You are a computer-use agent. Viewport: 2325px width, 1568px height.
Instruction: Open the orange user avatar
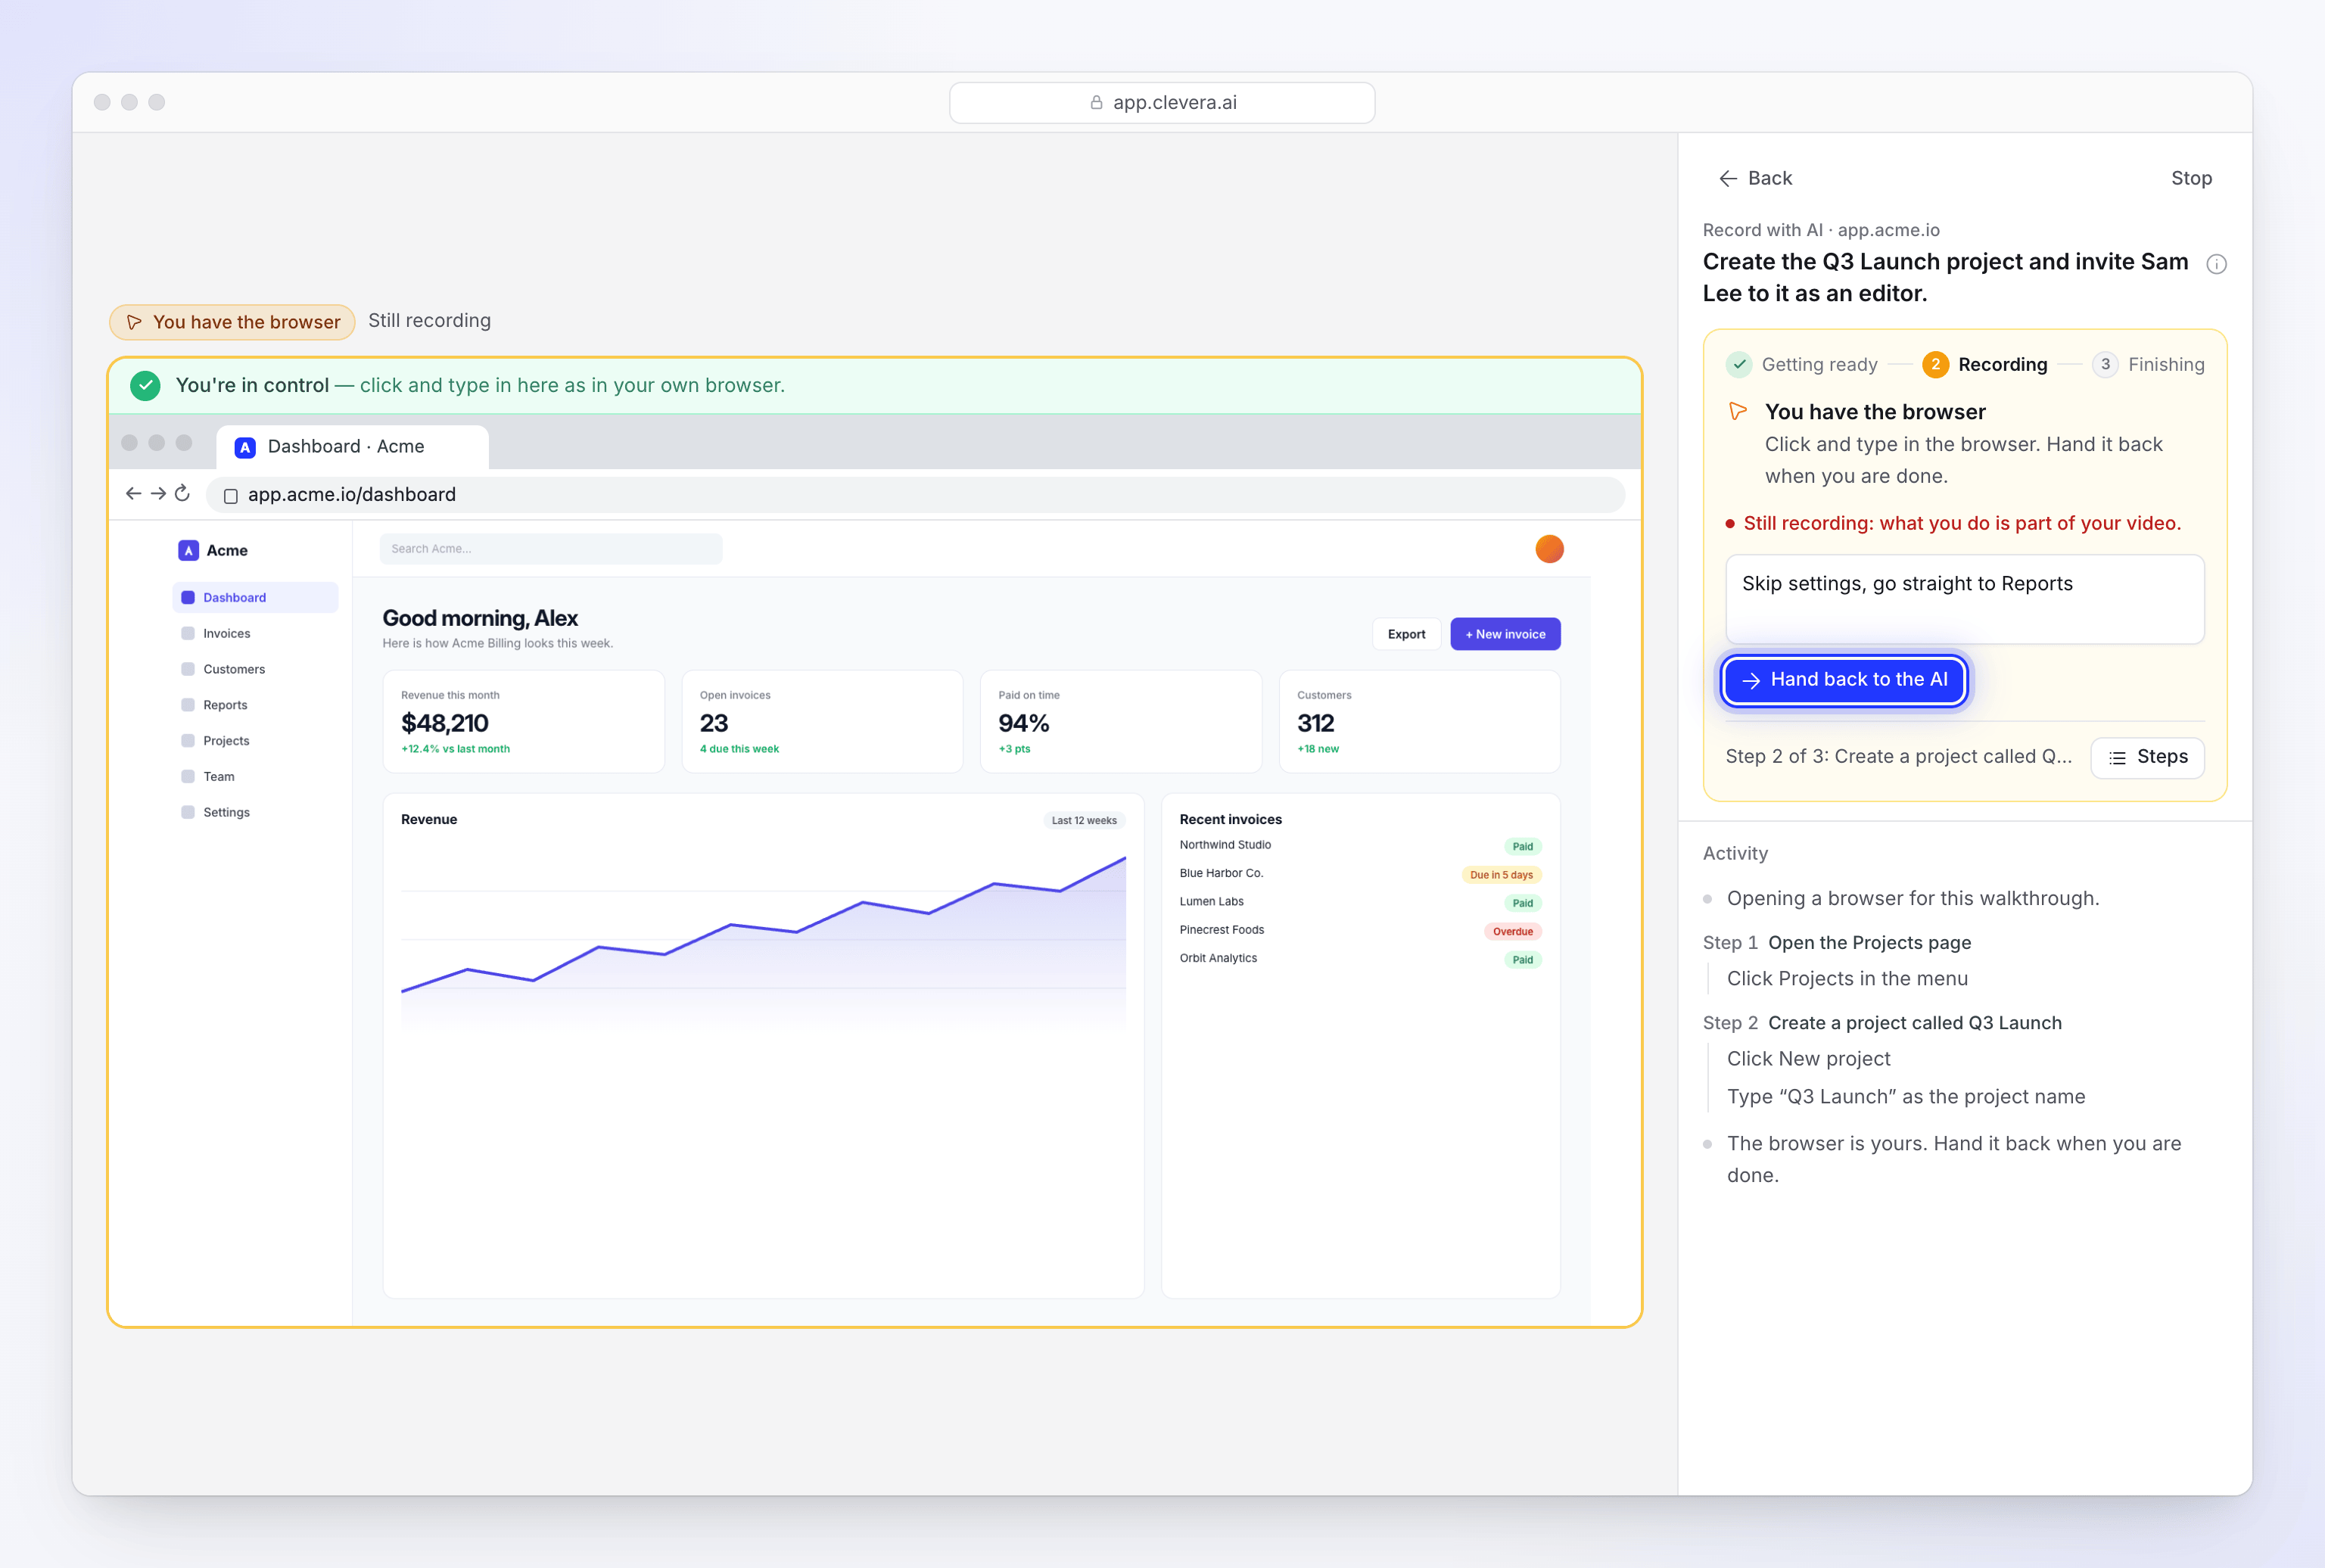[x=1549, y=549]
